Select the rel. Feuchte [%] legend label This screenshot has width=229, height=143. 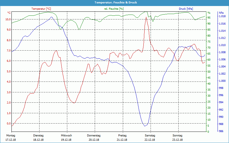[x=114, y=9]
